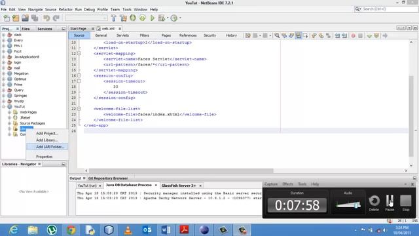Select the YouTut (run) output tab
The height and width of the screenshot is (236, 419).
(x=87, y=186)
